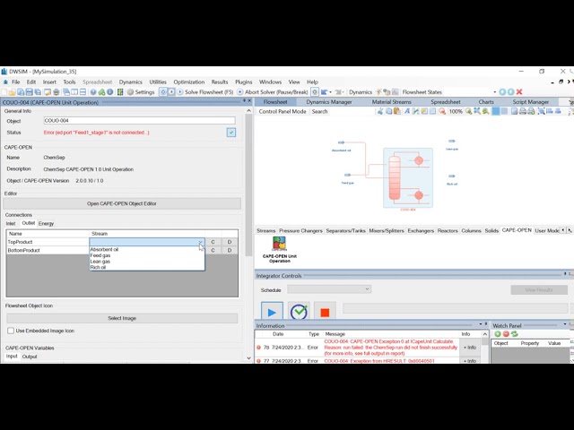Image resolution: width=574 pixels, height=430 pixels.
Task: Enable Use Embedded Image Icon checkbox
Action: [11, 331]
